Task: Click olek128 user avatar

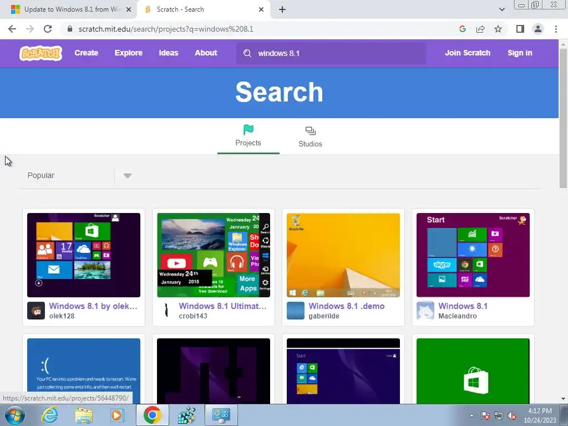Action: click(x=36, y=311)
